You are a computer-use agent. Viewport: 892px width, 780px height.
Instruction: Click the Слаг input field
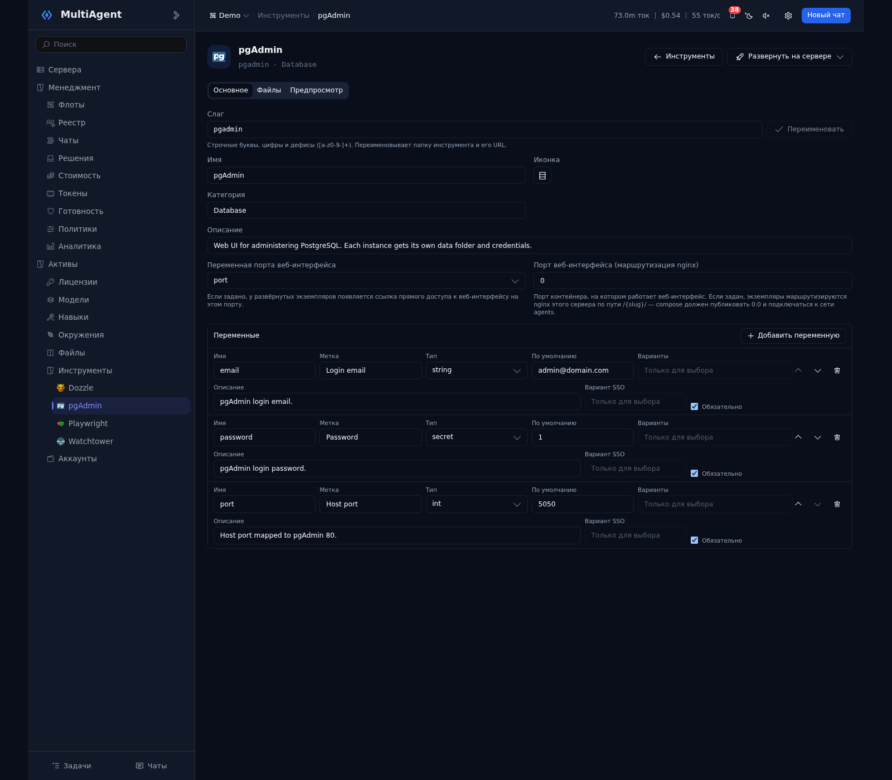coord(484,129)
